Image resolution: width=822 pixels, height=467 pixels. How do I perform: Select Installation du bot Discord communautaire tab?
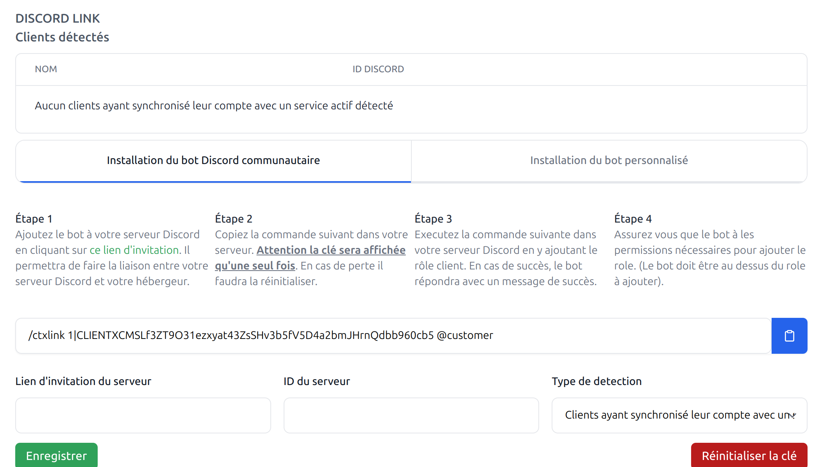[x=213, y=160]
